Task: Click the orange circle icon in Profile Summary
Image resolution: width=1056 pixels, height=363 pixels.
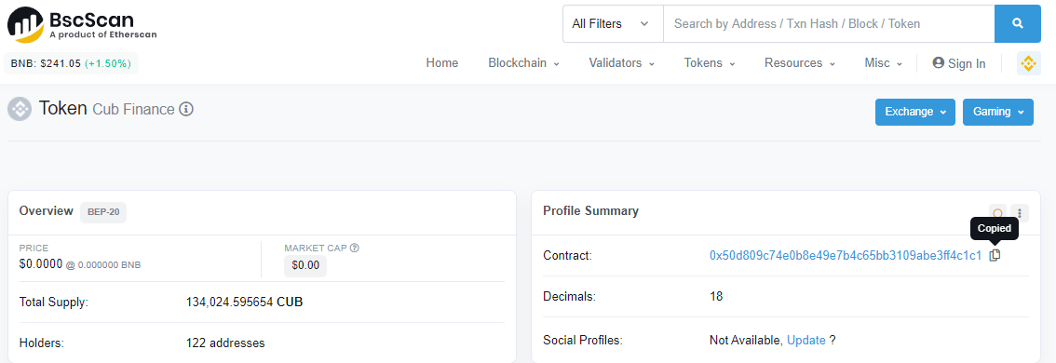Action: [x=997, y=213]
